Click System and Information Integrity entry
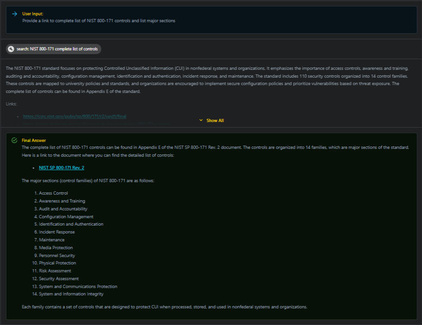This screenshot has width=422, height=325. (71, 294)
